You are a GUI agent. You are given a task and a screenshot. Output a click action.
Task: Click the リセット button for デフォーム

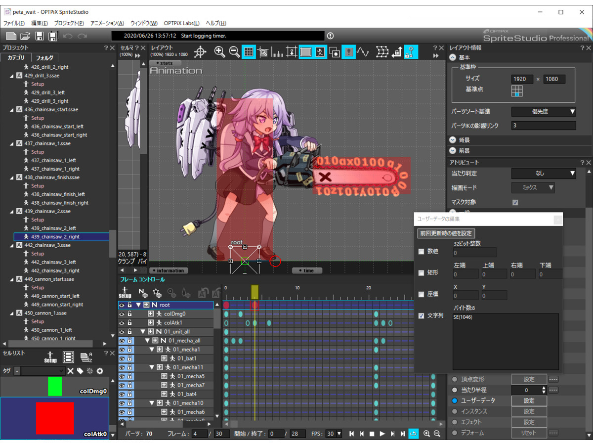tap(529, 433)
